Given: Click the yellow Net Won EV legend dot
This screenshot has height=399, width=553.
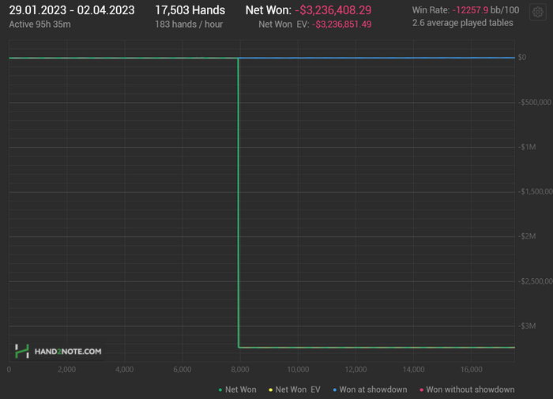Looking at the screenshot, I should [x=270, y=390].
